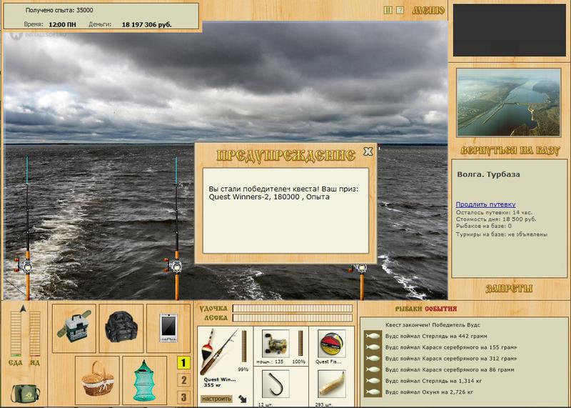The image size is (571, 408).
Task: Open the tackle box icon
Action: point(74,328)
